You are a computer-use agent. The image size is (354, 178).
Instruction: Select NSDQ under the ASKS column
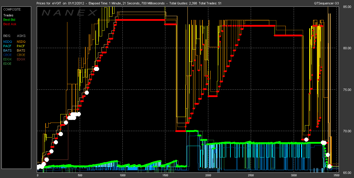click(x=21, y=42)
